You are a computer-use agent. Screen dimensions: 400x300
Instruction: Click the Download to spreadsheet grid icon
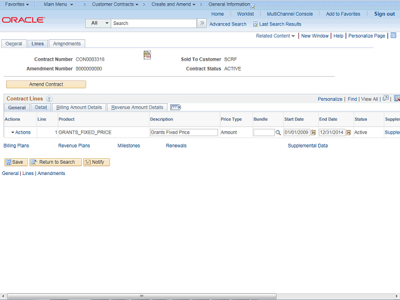[x=397, y=98]
